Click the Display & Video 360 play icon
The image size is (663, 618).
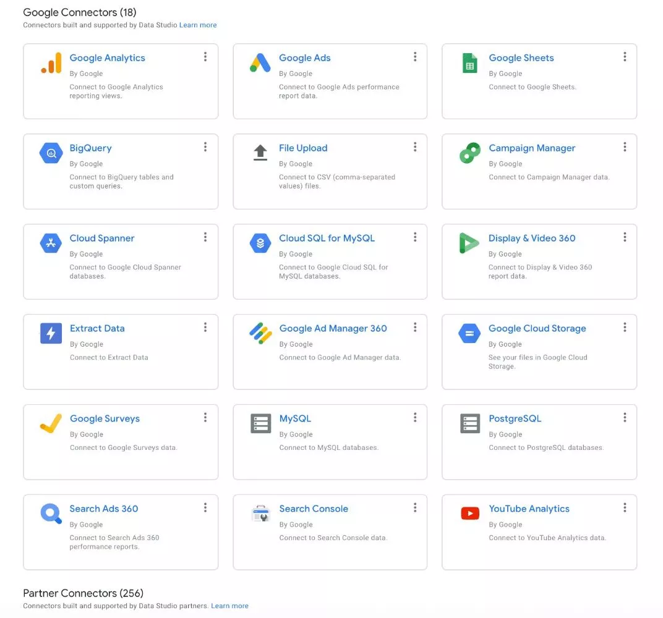(469, 243)
